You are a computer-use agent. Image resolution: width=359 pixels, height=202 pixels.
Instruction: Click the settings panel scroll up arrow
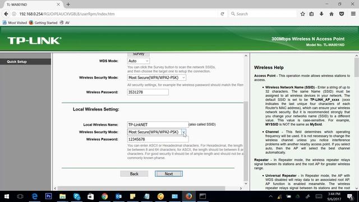point(246,56)
